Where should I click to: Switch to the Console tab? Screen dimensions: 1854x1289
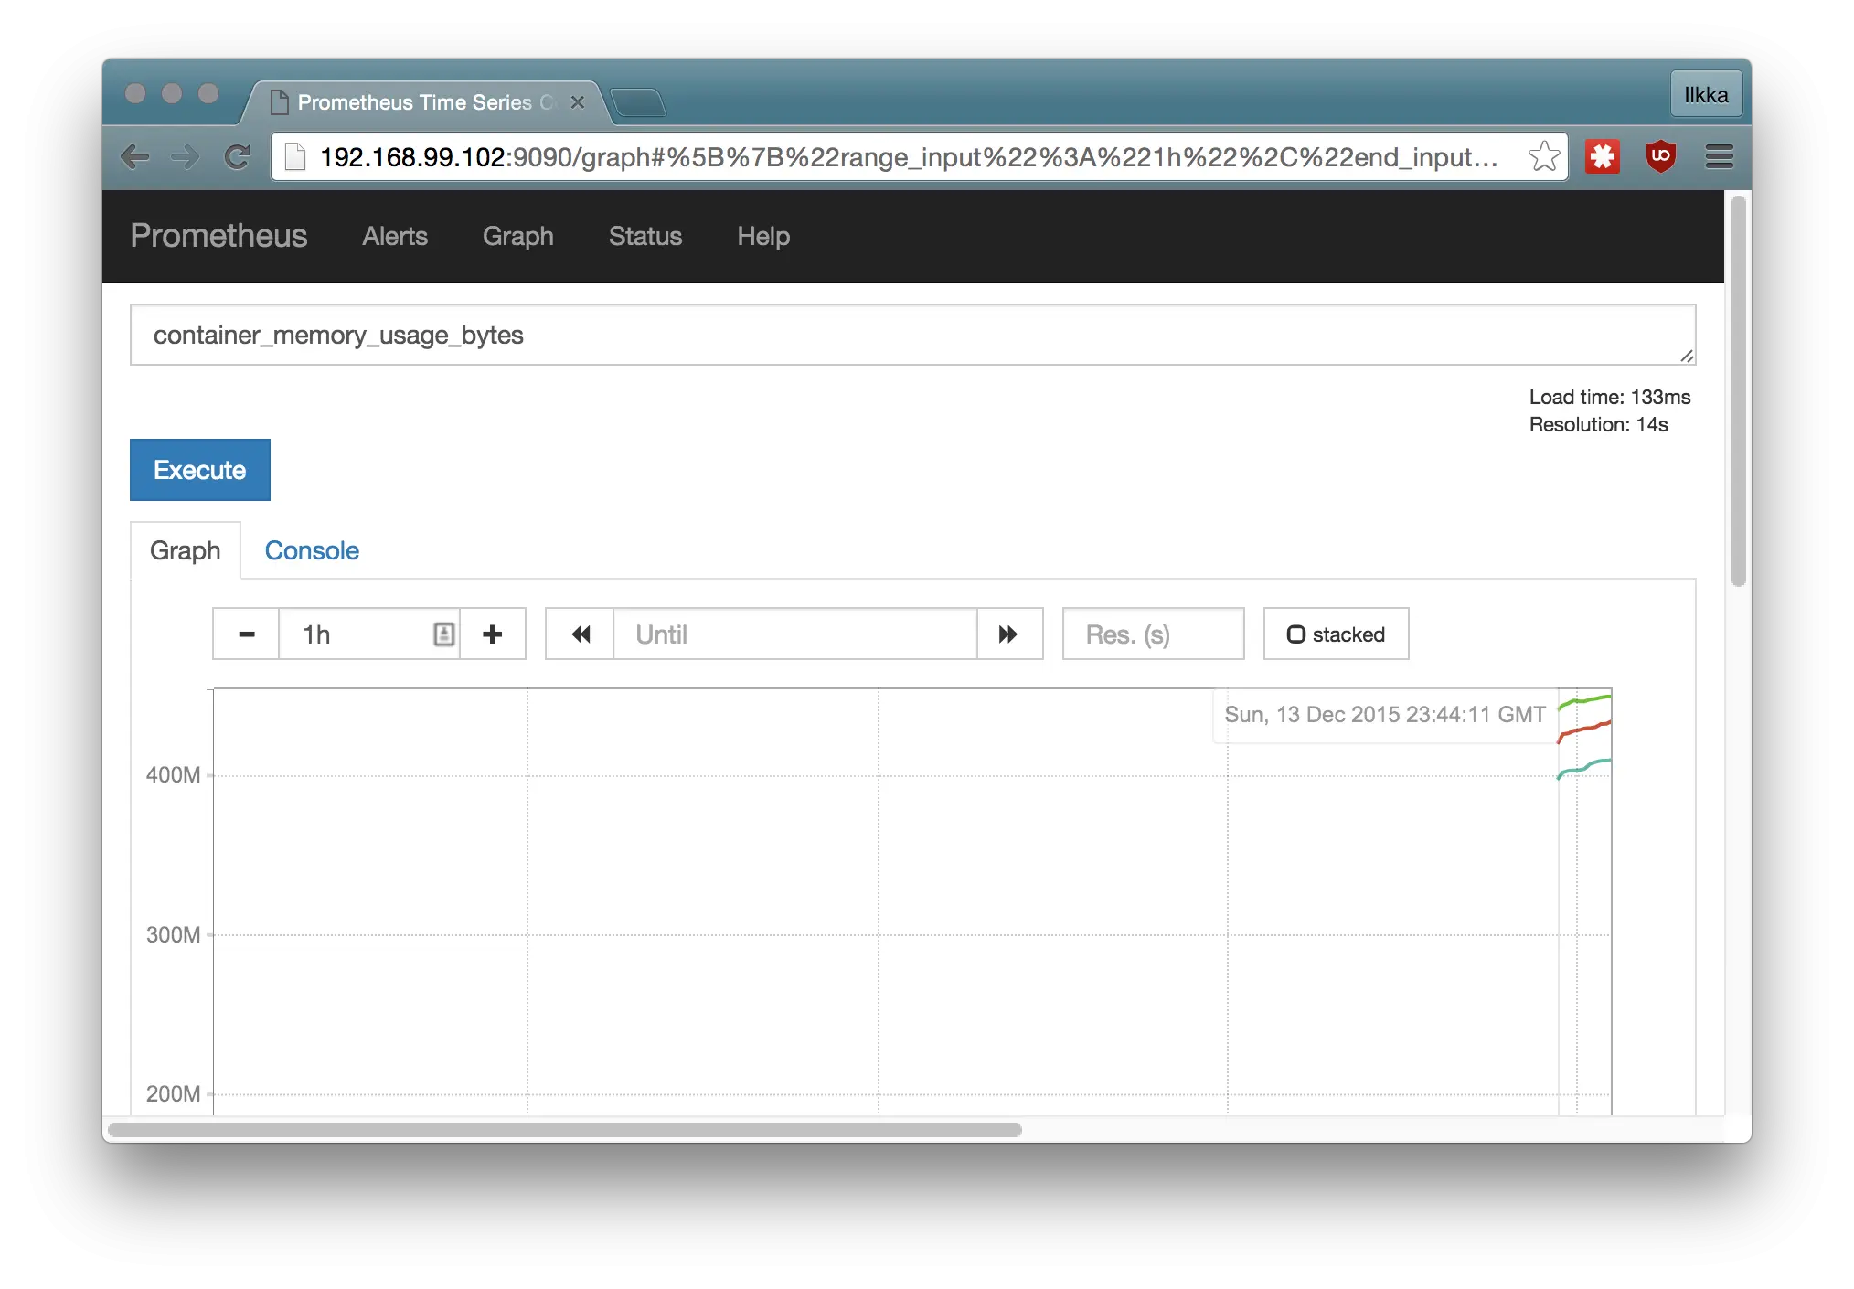pos(312,551)
